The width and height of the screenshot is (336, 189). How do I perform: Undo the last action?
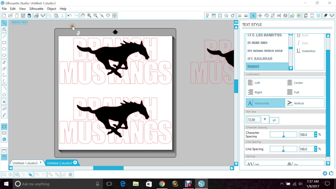pos(70,15)
